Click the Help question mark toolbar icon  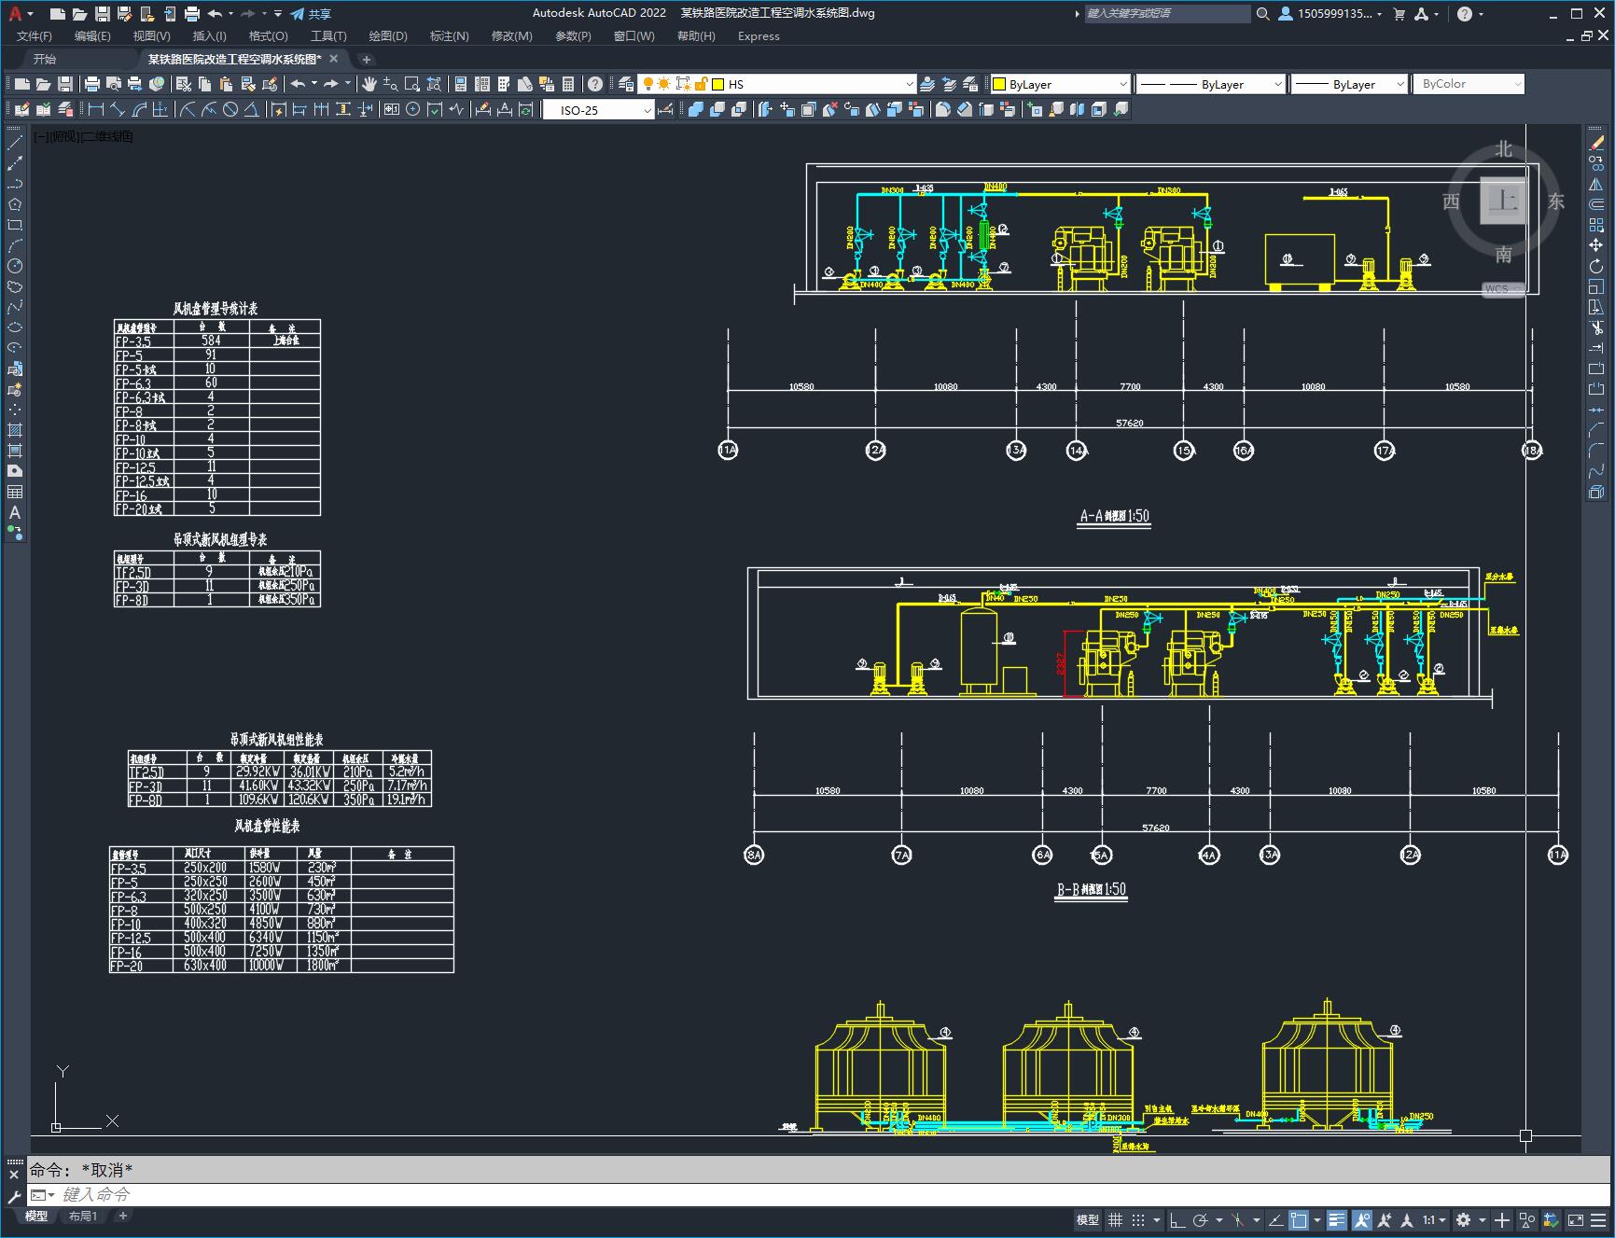(x=595, y=84)
